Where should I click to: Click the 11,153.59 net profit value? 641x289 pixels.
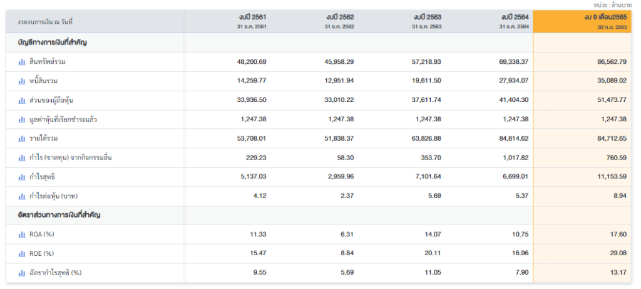612,177
